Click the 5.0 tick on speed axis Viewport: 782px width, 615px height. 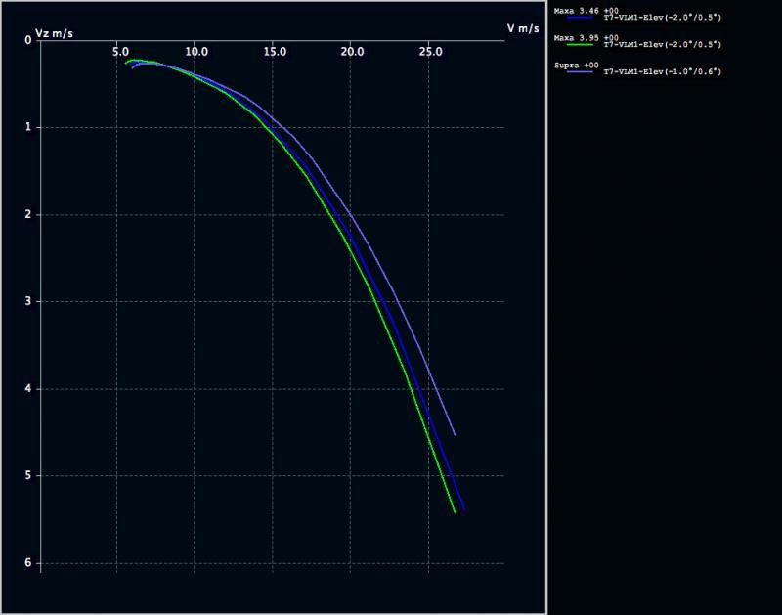119,51
